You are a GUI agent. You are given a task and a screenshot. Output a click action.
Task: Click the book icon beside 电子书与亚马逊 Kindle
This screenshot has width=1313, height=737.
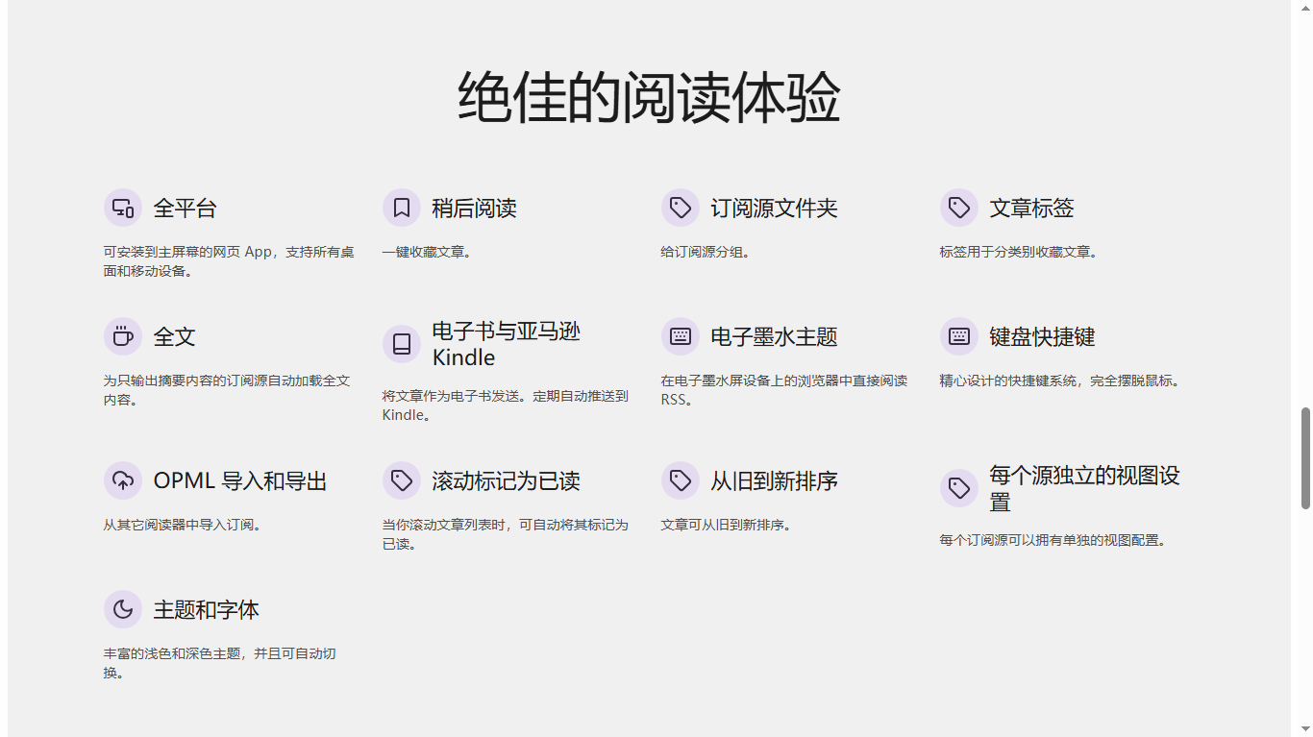click(x=401, y=344)
